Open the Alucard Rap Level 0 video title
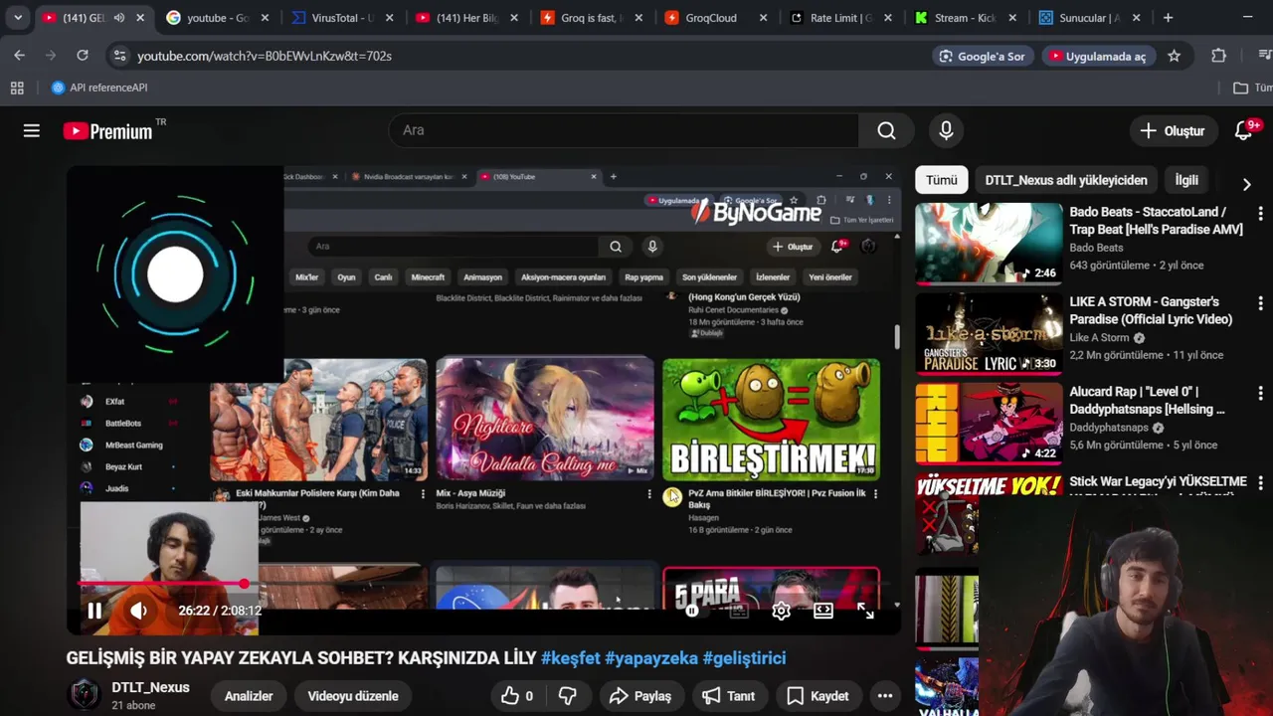 pos(1148,400)
